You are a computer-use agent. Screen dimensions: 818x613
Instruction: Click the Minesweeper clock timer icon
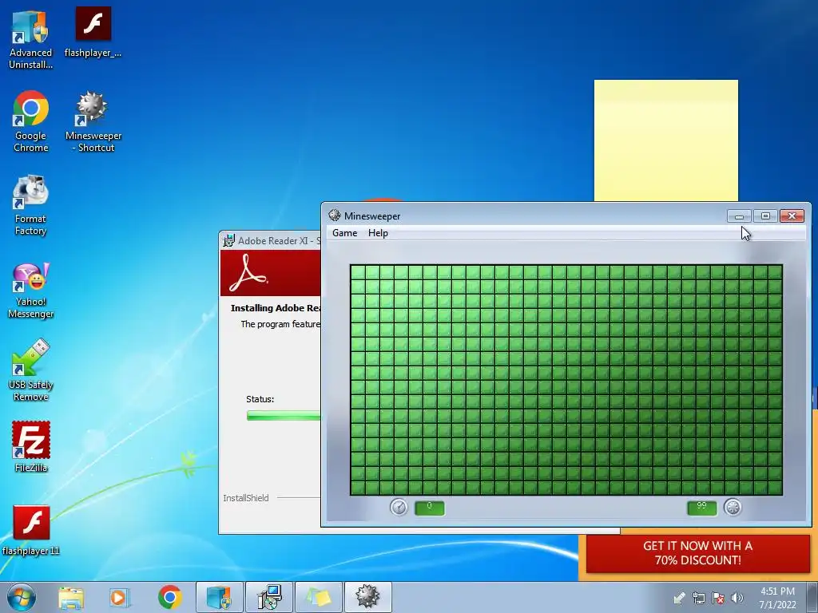click(399, 507)
